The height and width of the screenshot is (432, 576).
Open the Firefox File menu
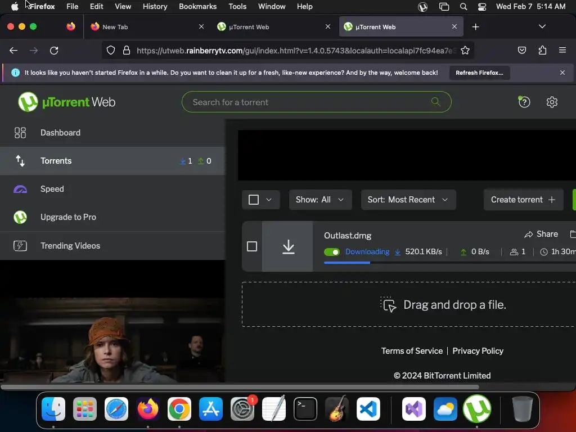tap(73, 7)
